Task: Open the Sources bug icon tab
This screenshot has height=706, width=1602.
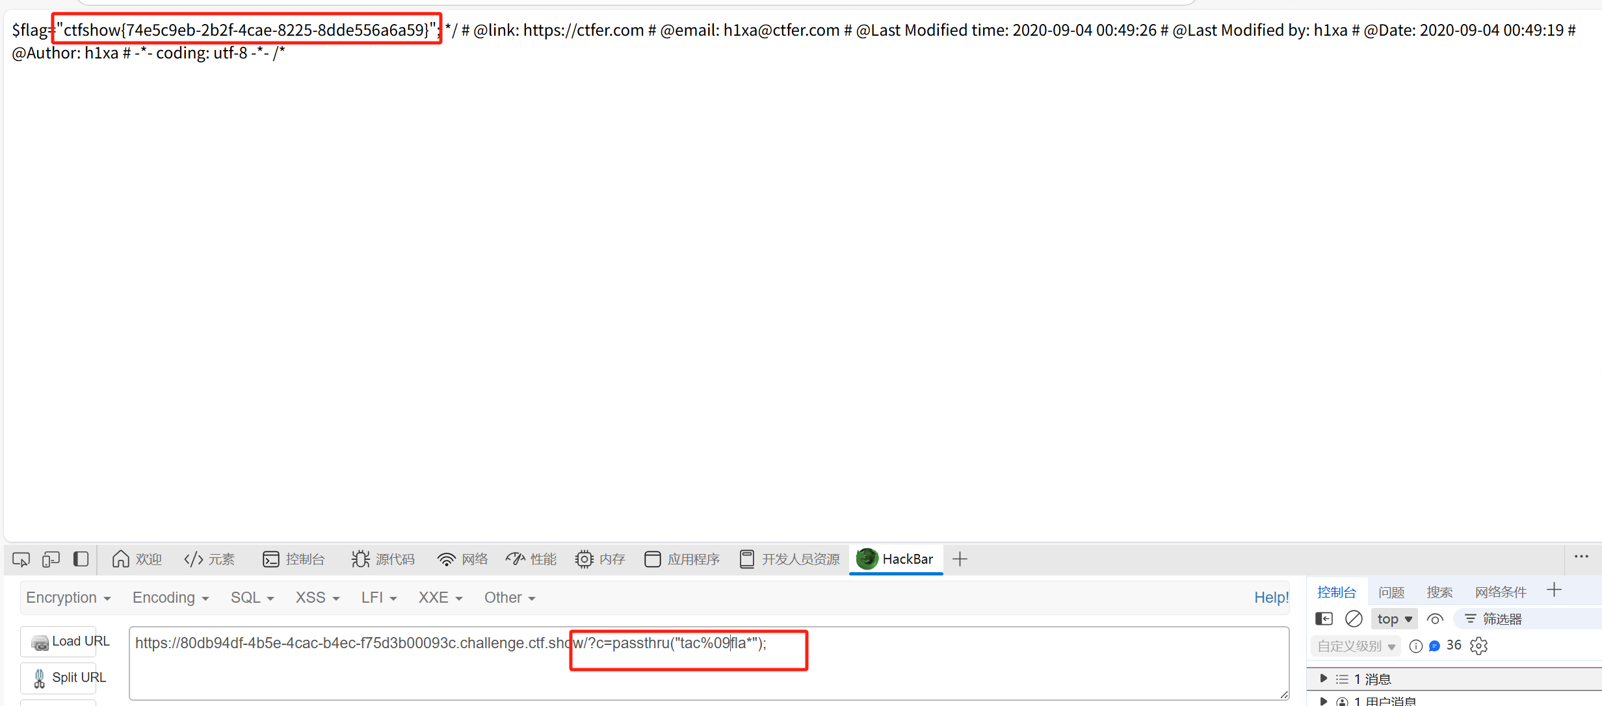Action: point(383,559)
